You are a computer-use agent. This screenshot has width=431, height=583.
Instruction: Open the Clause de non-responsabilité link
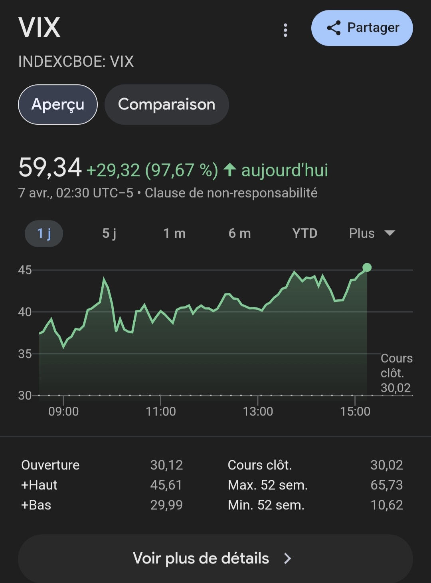click(231, 193)
